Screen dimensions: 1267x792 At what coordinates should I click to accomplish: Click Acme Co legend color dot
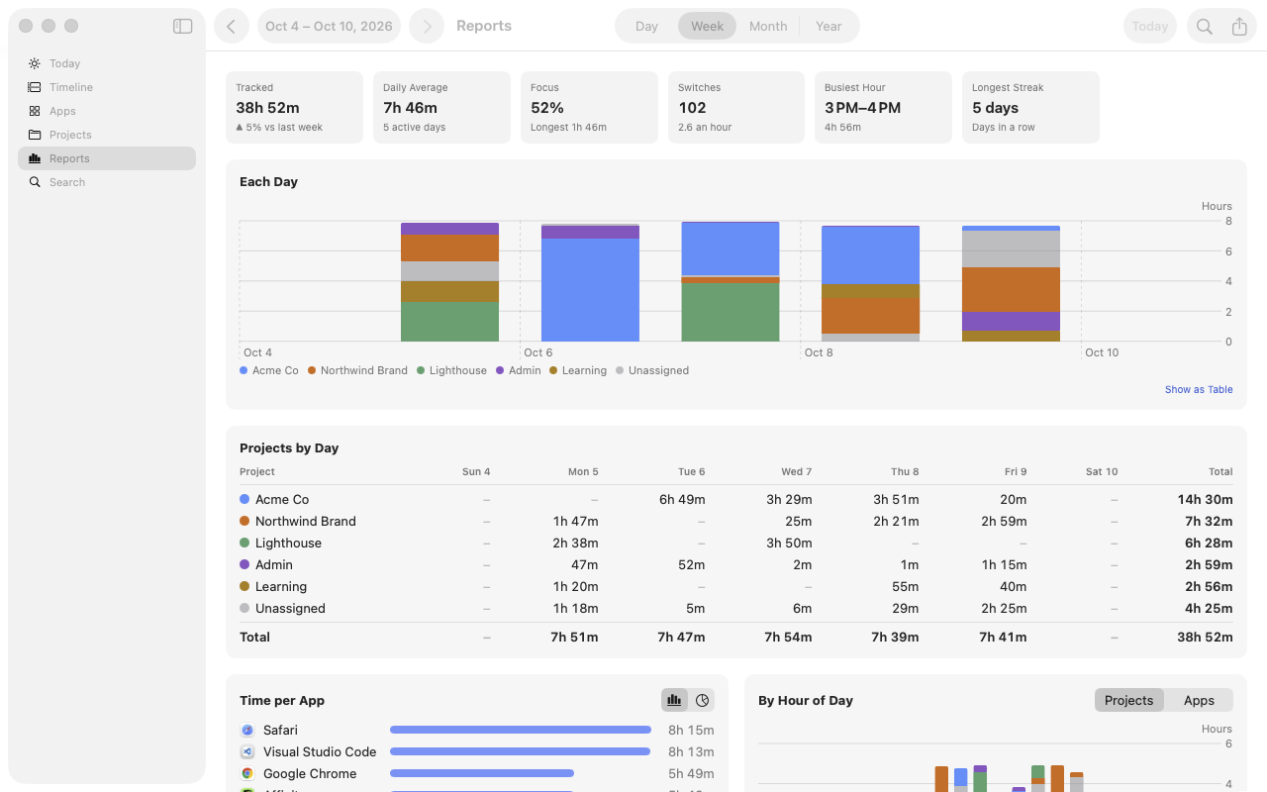click(x=244, y=370)
